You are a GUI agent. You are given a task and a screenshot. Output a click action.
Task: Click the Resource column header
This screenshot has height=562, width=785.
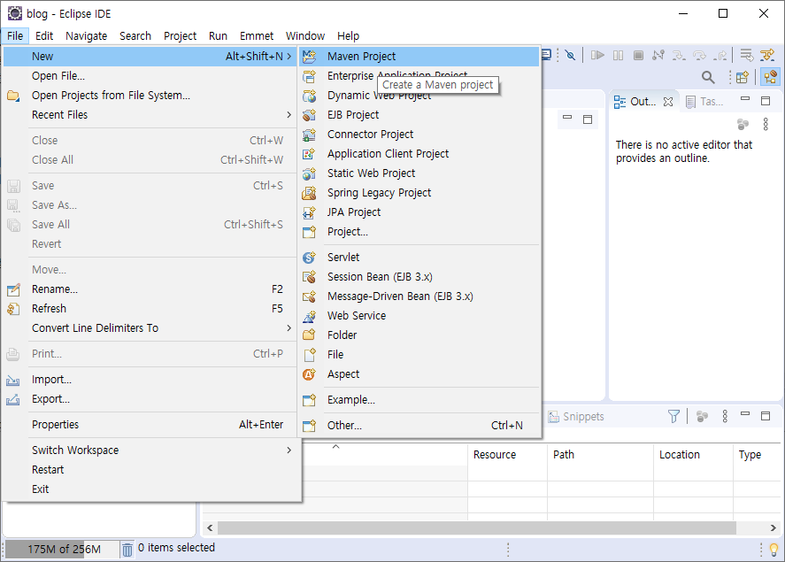coord(507,454)
